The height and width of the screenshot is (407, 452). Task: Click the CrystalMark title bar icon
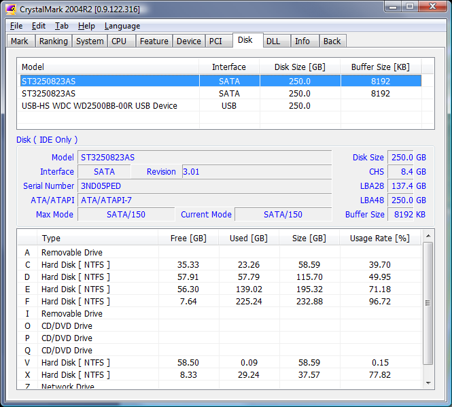11,10
